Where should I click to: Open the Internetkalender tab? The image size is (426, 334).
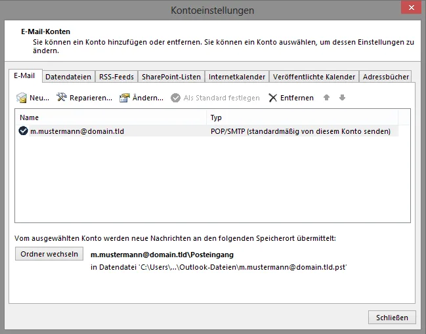237,77
